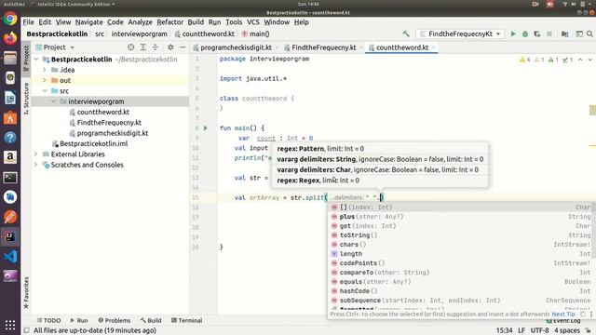Open the FindtheFrequecnyKt run configuration dropdown
This screenshot has width=596, height=335.
coord(460,33)
